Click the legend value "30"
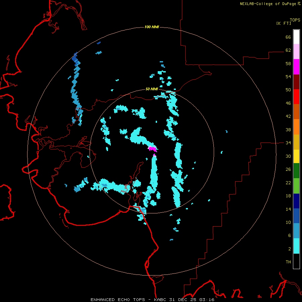Viewport: 302px width, 302px height. [288, 156]
